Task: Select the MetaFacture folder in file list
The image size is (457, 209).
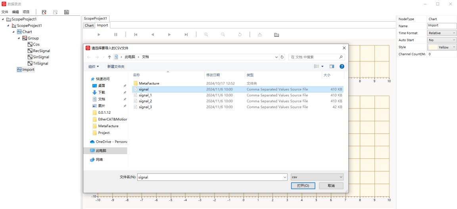Action: point(238,83)
